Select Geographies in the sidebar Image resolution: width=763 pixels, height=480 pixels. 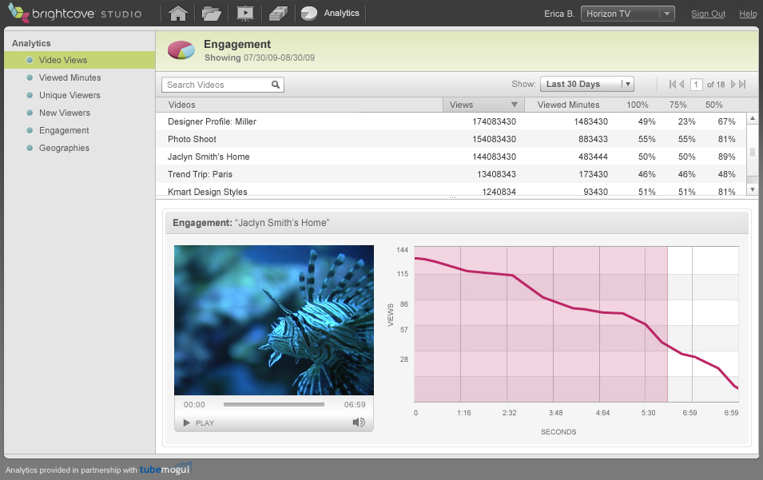click(x=64, y=148)
